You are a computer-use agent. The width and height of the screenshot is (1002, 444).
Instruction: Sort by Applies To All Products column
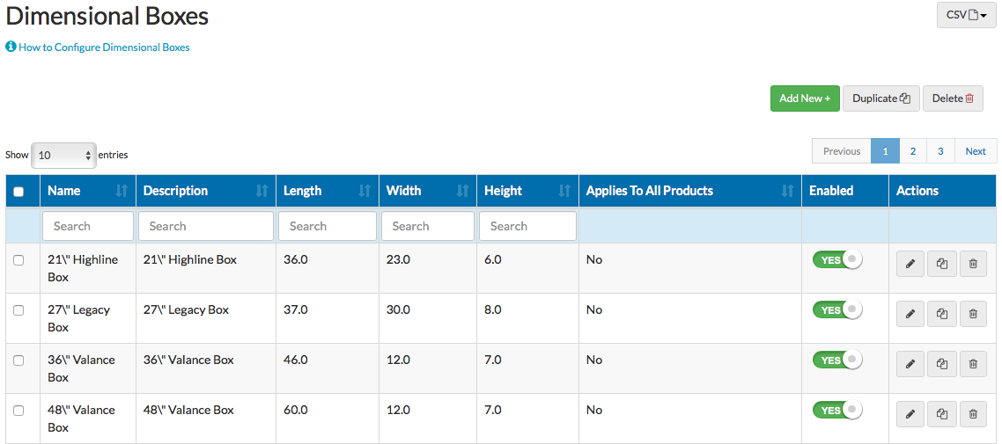tap(787, 191)
